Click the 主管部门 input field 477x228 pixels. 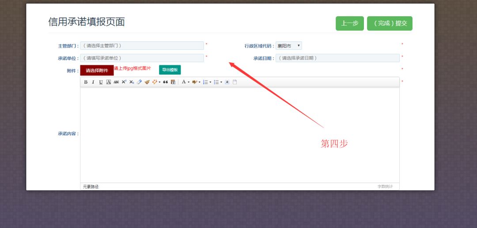tap(142, 45)
